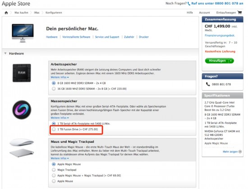Click the Fusion Drive swirl icon
Image resolution: width=248 pixels, height=189 pixels.
(x=22, y=110)
